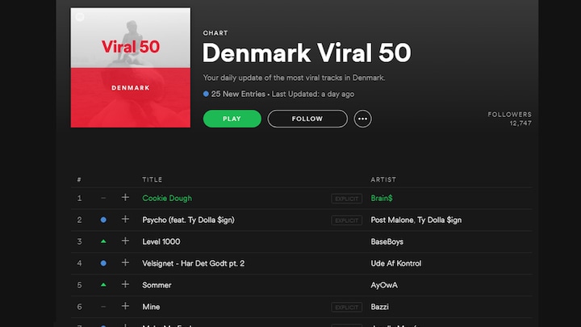Click the Title column header
Image resolution: width=581 pixels, height=327 pixels.
pos(153,179)
